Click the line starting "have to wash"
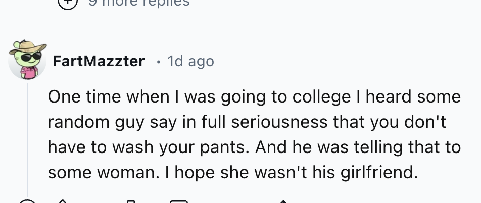Image resolution: width=481 pixels, height=203 pixels. [x=254, y=147]
